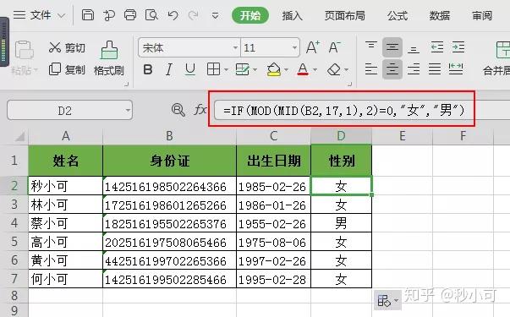
Task: Click cell with date 1975-08-06
Action: click(x=273, y=242)
